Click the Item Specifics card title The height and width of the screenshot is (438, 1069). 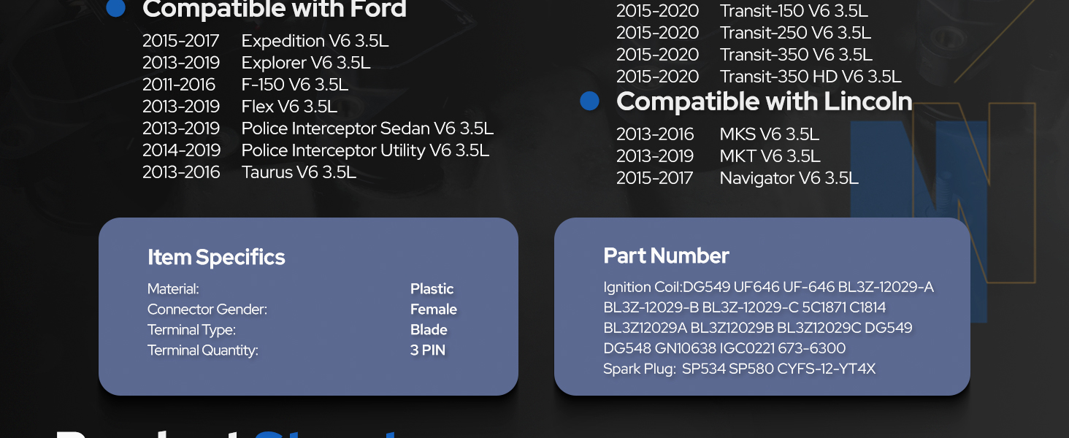pos(216,257)
